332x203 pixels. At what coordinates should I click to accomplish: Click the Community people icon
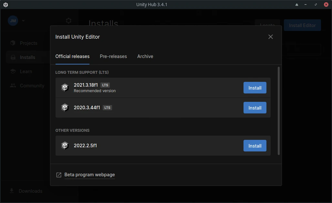[x=13, y=86]
